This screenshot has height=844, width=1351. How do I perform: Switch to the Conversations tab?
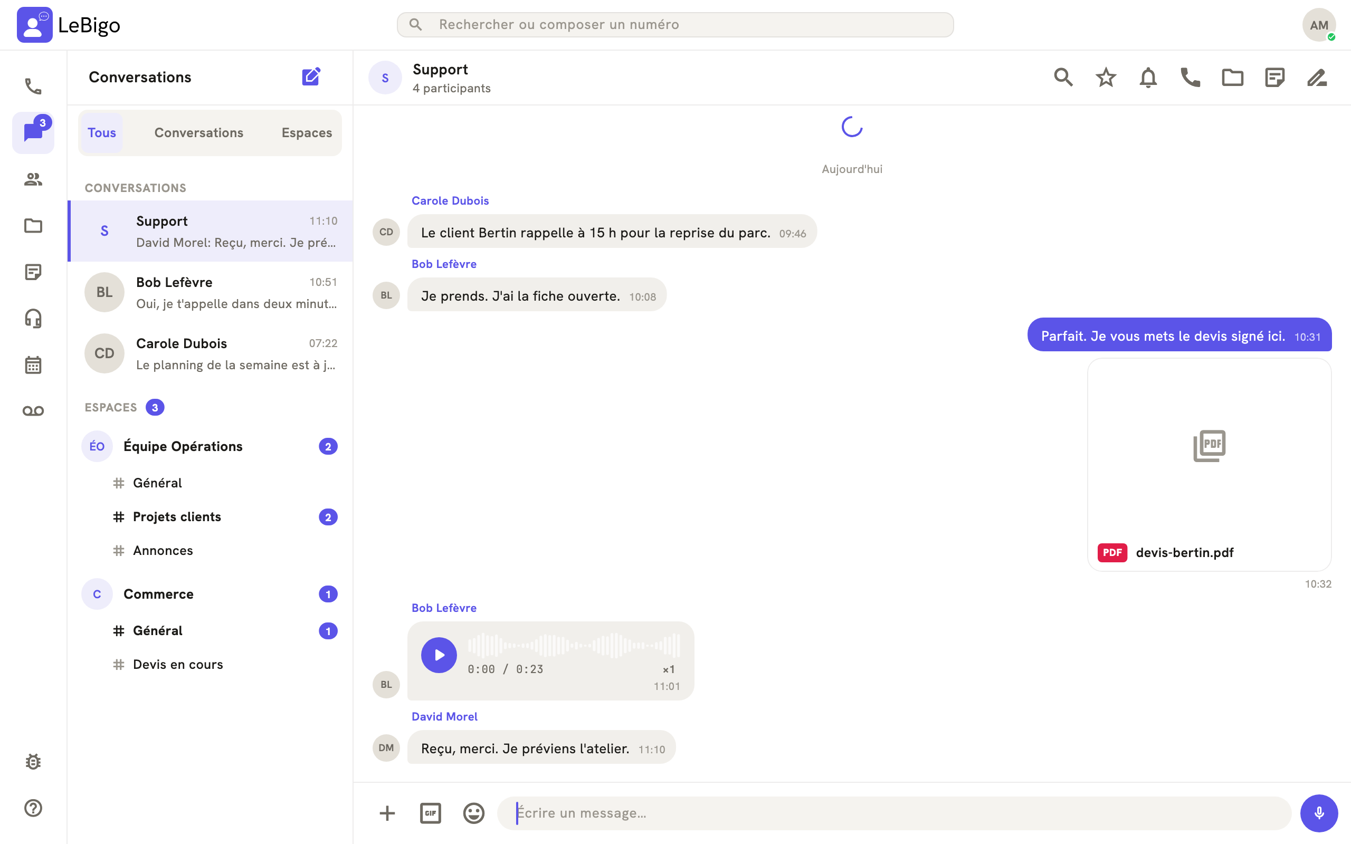coord(199,133)
